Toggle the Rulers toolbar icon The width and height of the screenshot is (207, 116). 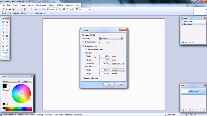click(x=68, y=9)
